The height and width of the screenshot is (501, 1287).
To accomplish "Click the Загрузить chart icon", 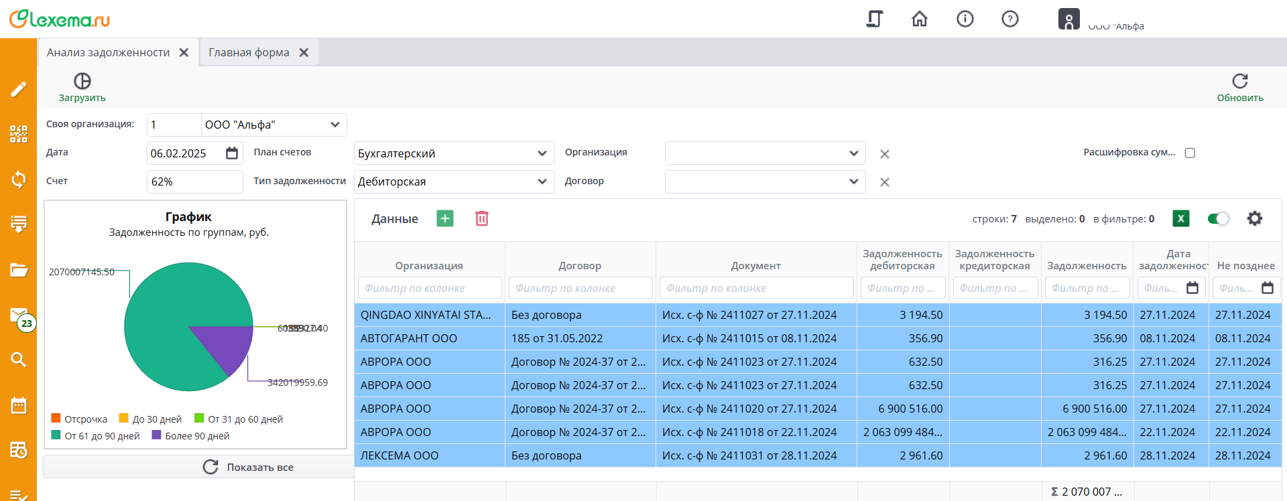I will (x=82, y=81).
